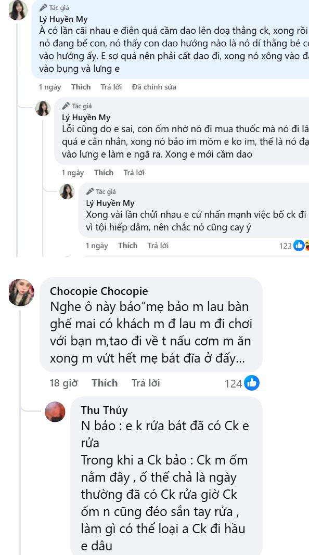Click the 18 giờ timestamp under Chocopie's comment
309x555 pixels.
tap(67, 383)
